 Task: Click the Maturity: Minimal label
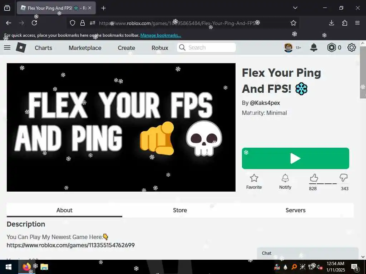264,113
